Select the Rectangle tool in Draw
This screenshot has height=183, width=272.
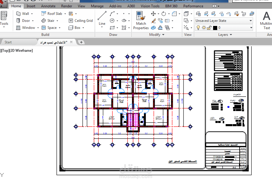(112, 28)
